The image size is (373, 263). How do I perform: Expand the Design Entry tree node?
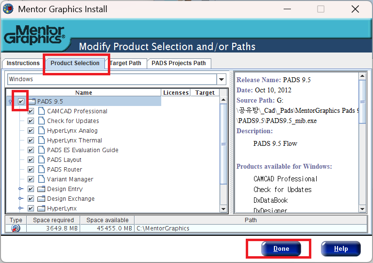coord(21,189)
